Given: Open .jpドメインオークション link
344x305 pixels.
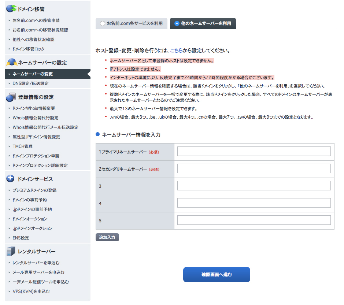Looking at the screenshot, I should pyautogui.click(x=33, y=228).
